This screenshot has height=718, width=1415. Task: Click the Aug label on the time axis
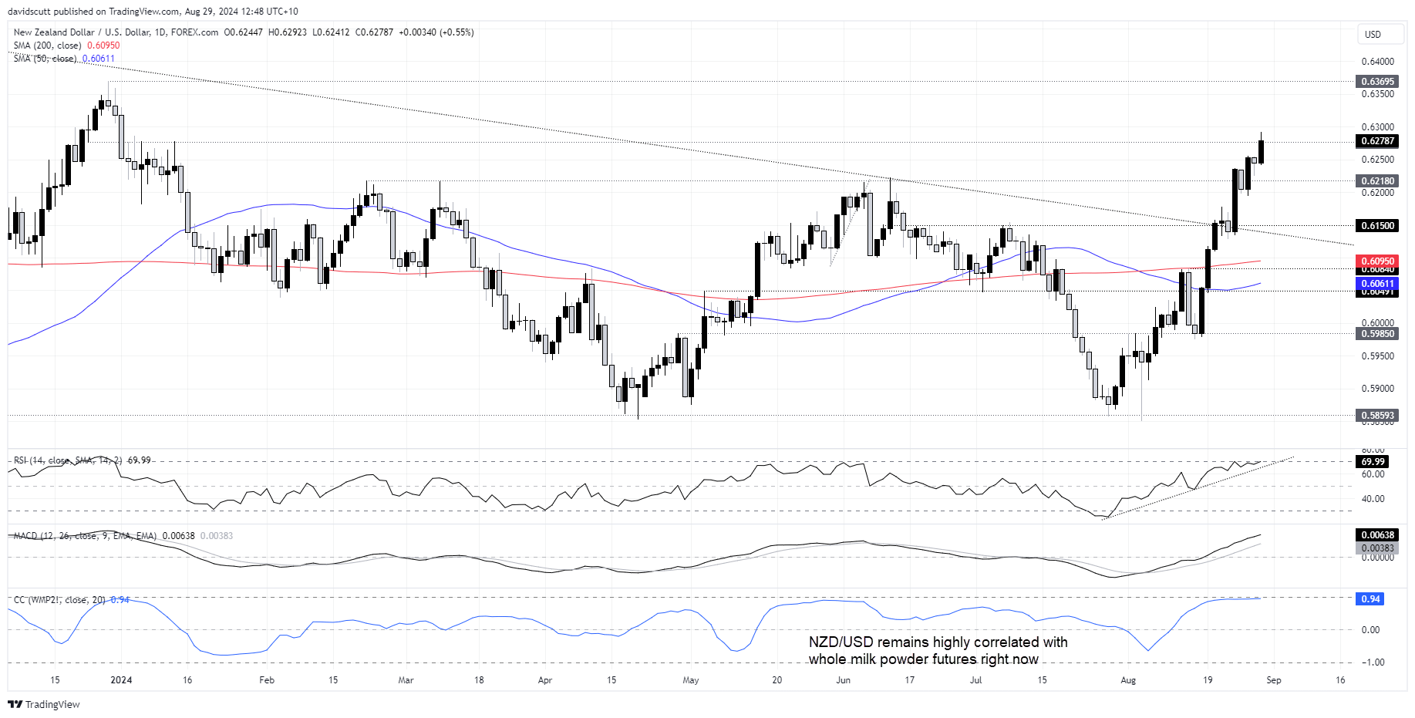(1128, 680)
